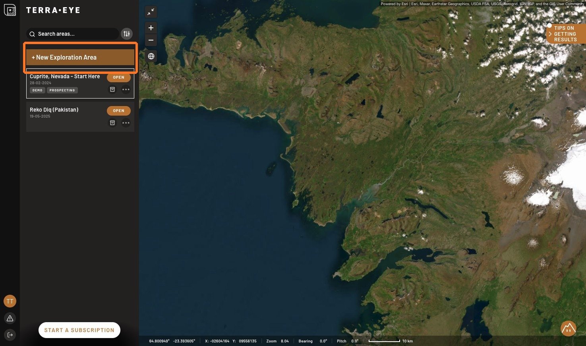Click the DEMO tag
Viewport: 586px width, 346px height.
point(37,90)
